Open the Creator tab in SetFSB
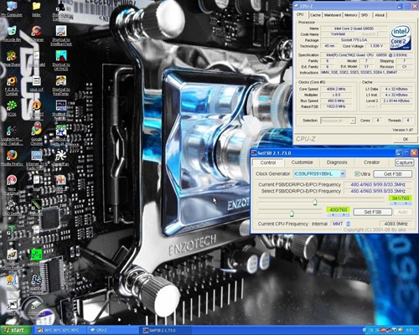 coord(371,162)
